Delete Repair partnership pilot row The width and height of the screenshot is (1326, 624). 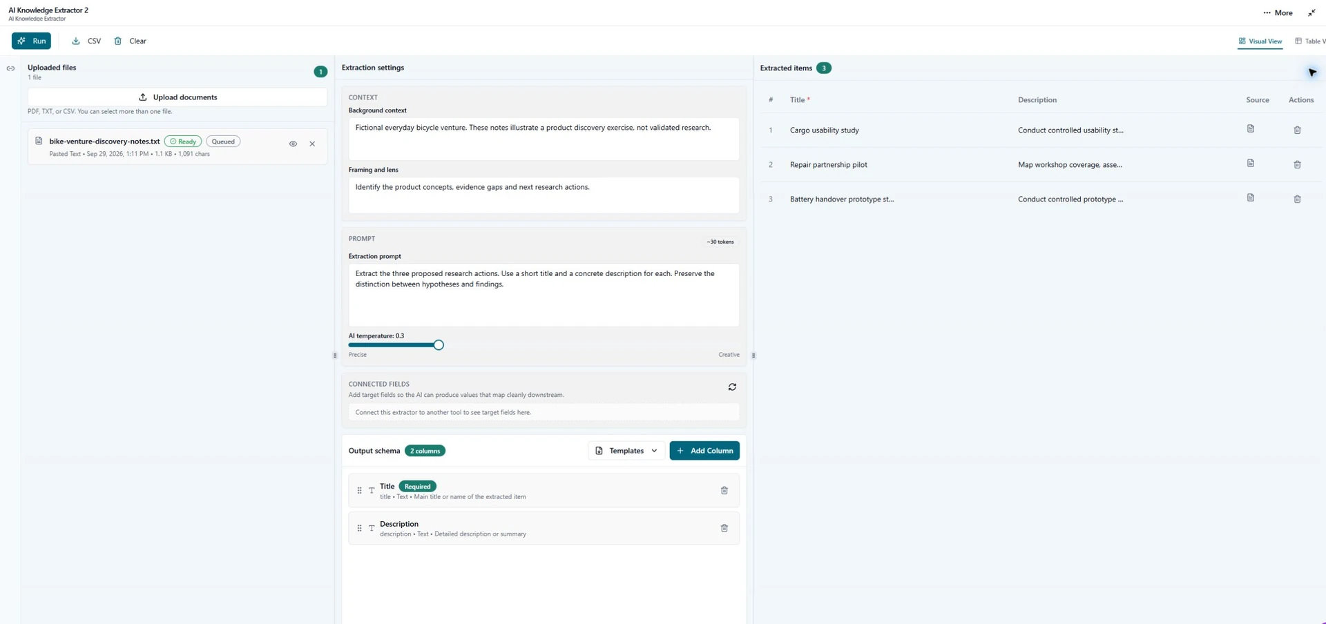[1297, 165]
